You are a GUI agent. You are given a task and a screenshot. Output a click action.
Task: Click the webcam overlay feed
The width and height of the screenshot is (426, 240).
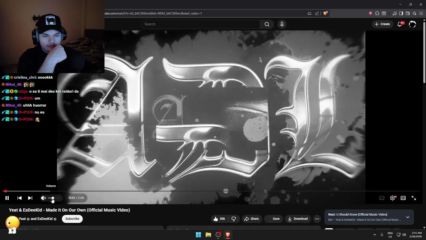click(52, 36)
